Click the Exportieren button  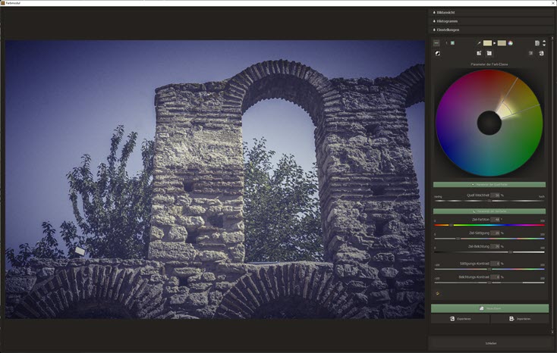pos(460,319)
